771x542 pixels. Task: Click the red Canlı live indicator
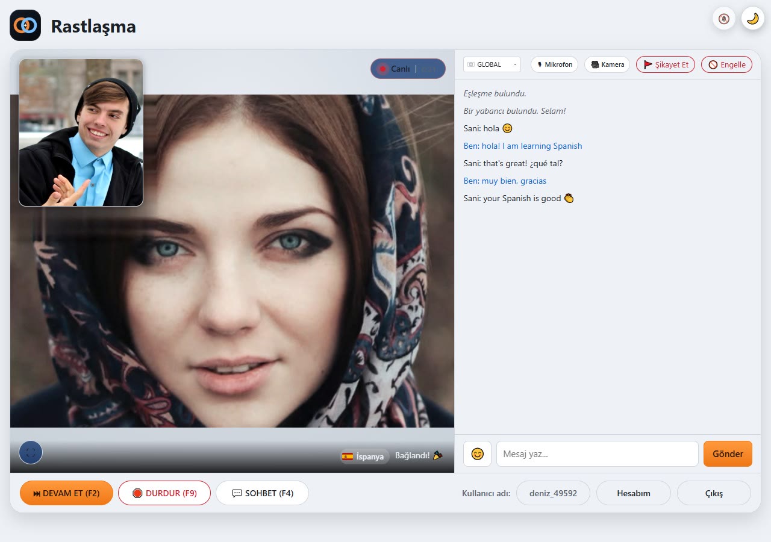point(408,69)
